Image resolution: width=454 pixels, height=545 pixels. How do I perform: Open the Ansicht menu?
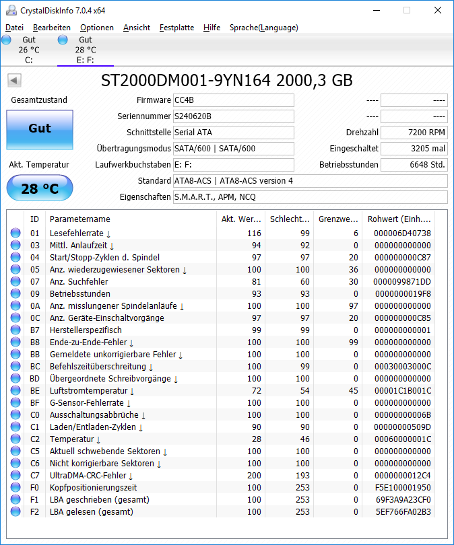(x=137, y=28)
